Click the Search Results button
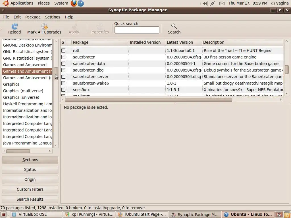 pos(30,199)
